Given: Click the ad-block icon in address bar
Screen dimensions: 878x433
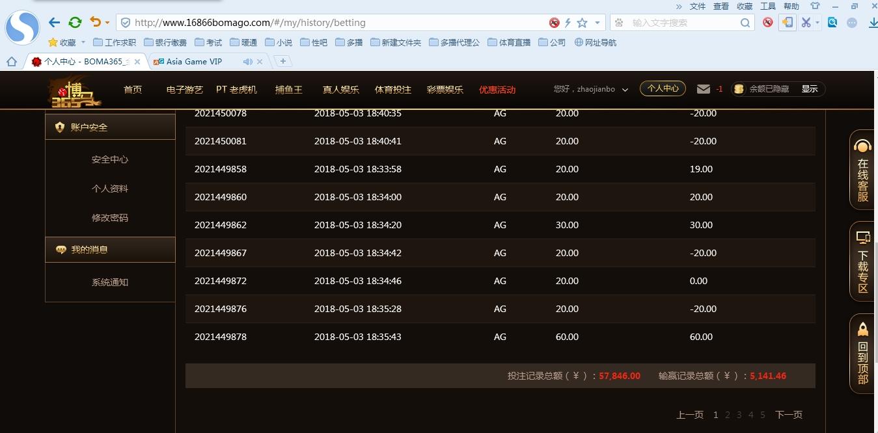Looking at the screenshot, I should [x=554, y=23].
